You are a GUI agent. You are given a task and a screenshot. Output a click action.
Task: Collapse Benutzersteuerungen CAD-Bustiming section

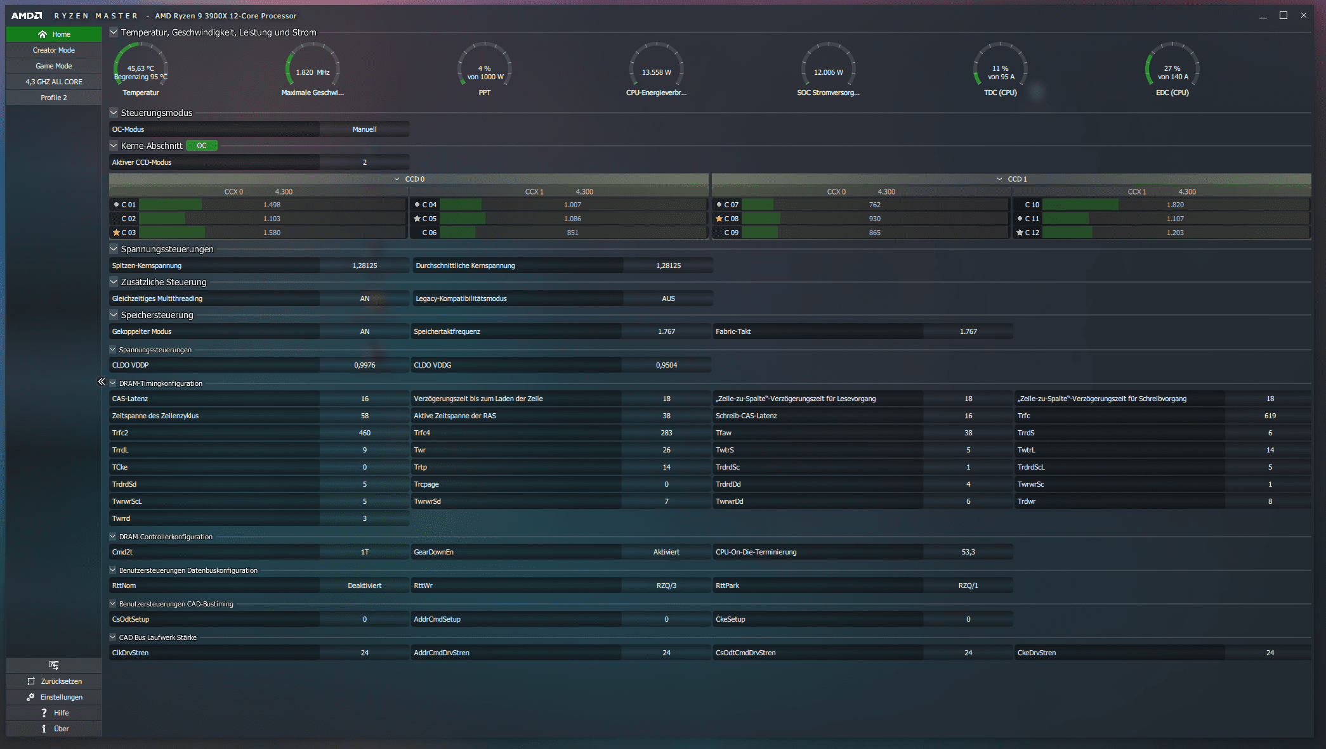(x=113, y=604)
